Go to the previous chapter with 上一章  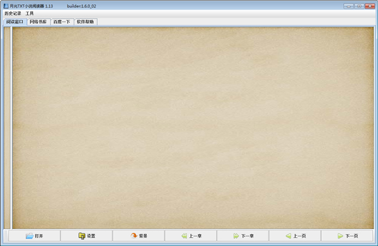(x=191, y=236)
